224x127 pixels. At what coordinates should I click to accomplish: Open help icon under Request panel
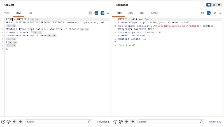(x=3, y=122)
